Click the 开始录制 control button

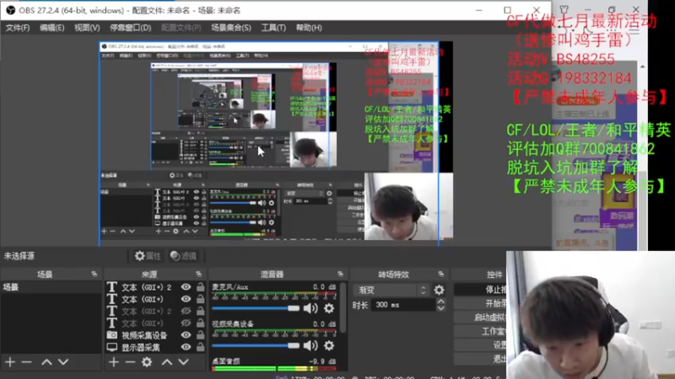coord(480,303)
